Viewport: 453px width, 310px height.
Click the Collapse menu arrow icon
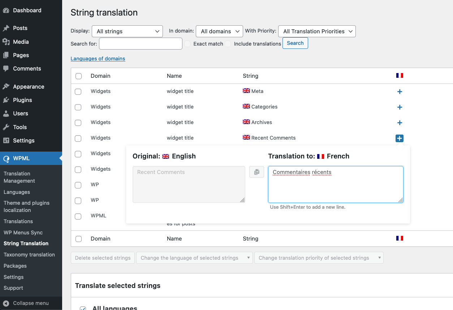tap(6, 303)
